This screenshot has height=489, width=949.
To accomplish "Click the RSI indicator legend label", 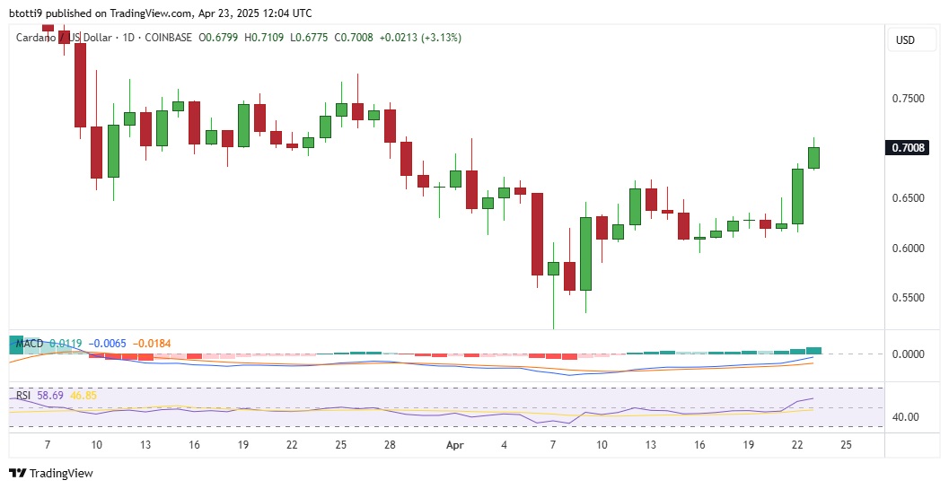I will 25,395.
